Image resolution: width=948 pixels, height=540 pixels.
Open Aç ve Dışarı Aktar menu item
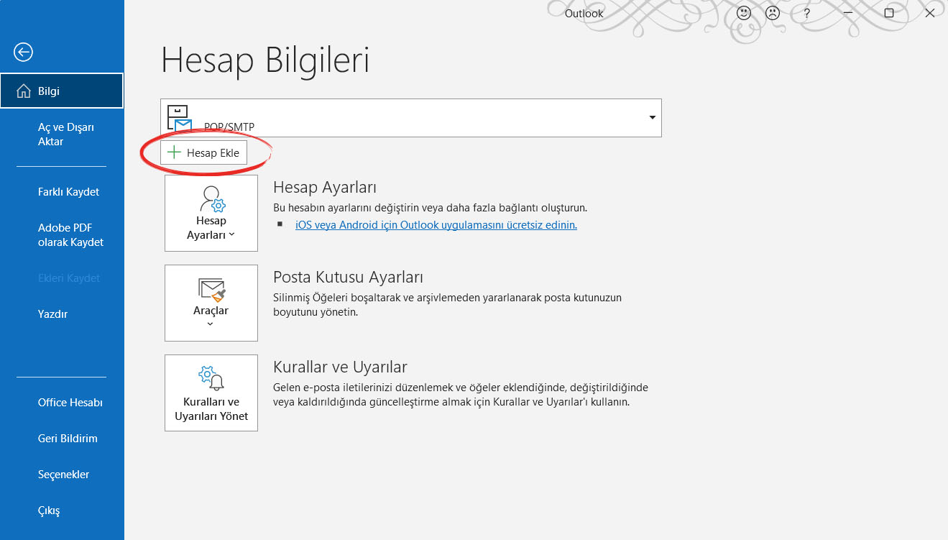(66, 134)
